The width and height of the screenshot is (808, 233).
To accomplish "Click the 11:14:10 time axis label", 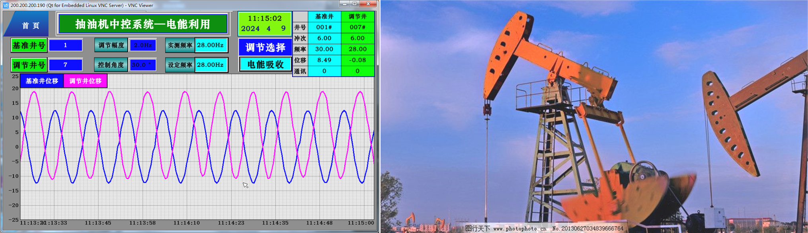I will tap(186, 223).
